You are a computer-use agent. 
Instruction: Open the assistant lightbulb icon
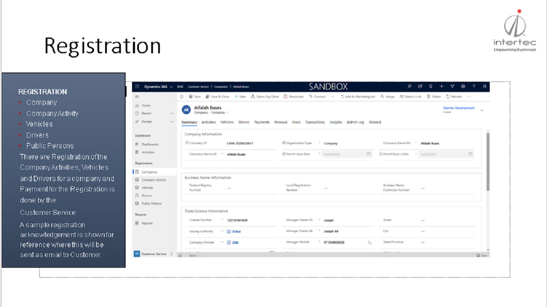(431, 87)
